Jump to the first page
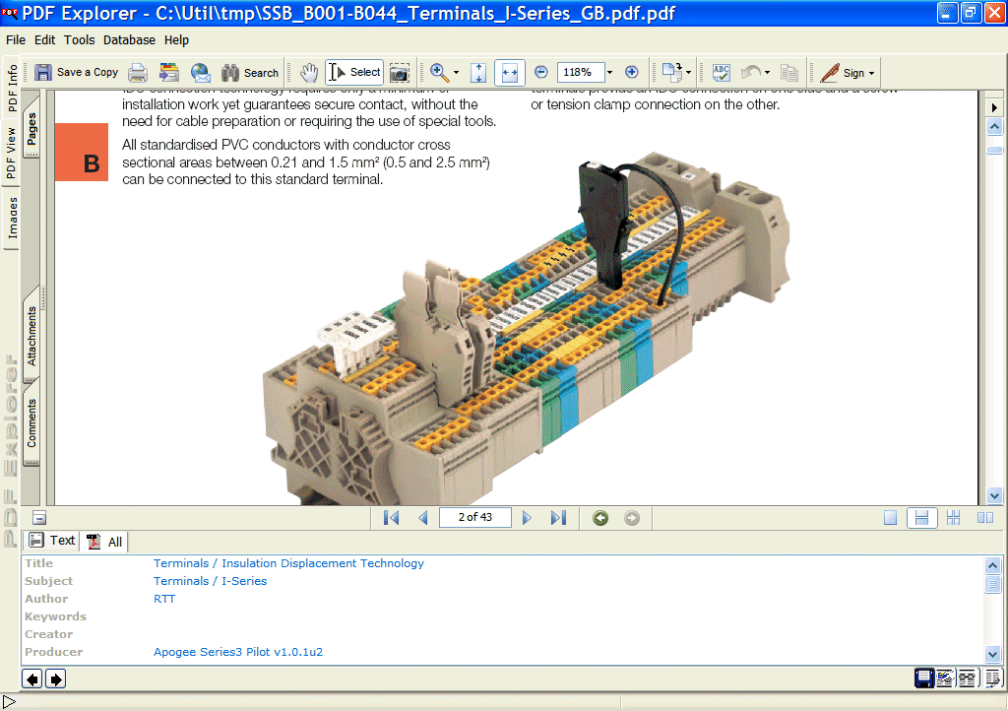 pyautogui.click(x=391, y=518)
